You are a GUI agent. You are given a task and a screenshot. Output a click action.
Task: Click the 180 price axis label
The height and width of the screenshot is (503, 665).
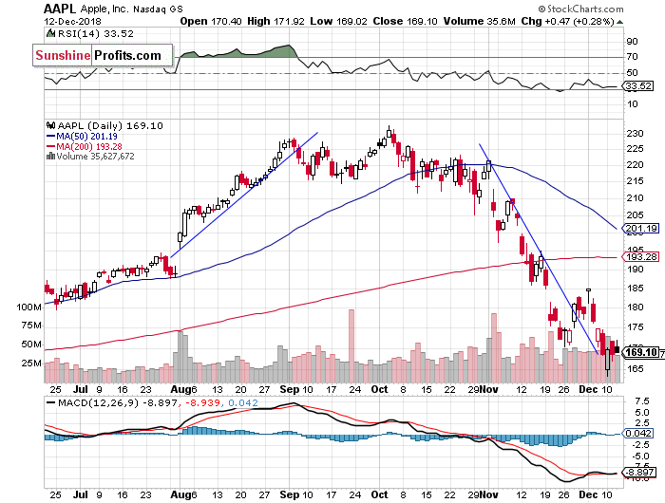[635, 307]
